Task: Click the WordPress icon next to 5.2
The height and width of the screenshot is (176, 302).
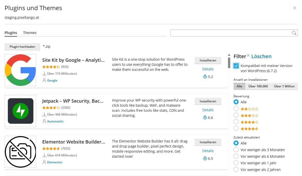Action: pyautogui.click(x=205, y=77)
